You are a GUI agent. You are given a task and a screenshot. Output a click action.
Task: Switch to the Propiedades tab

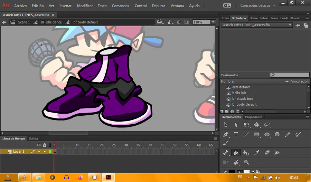254,117
